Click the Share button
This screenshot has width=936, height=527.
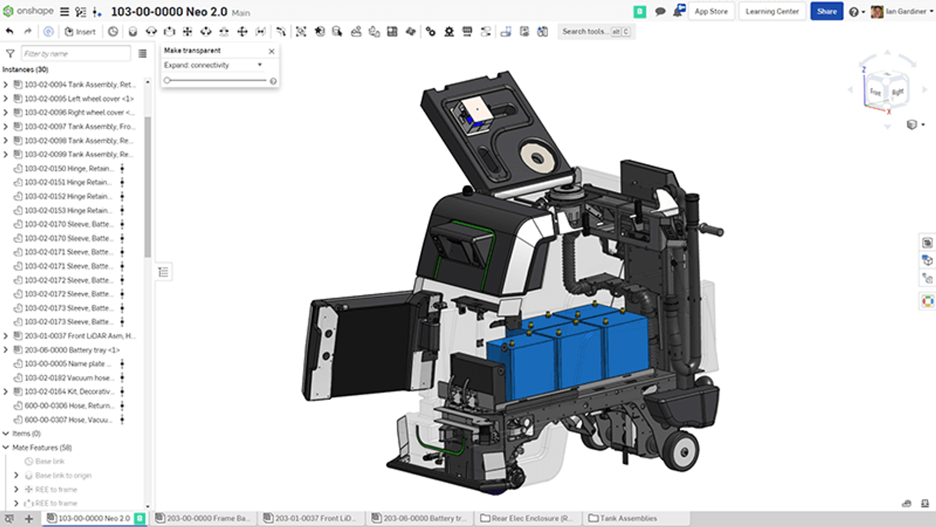coord(826,11)
